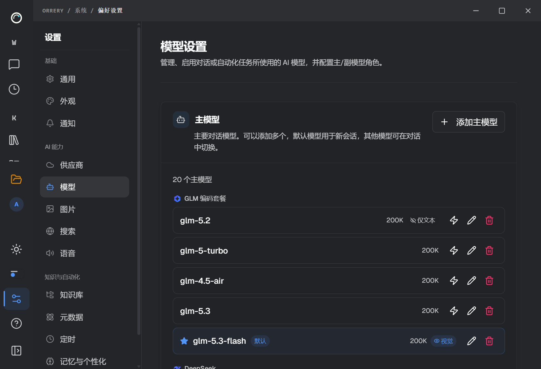Viewport: 541px width, 369px height.
Task: Delete the glm-5.3-flash model
Action: click(x=489, y=341)
